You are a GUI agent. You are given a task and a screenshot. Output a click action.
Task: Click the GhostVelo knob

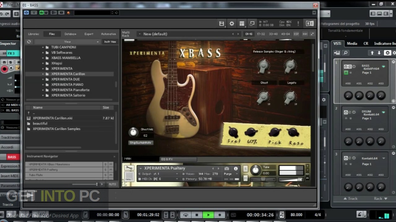click(133, 132)
